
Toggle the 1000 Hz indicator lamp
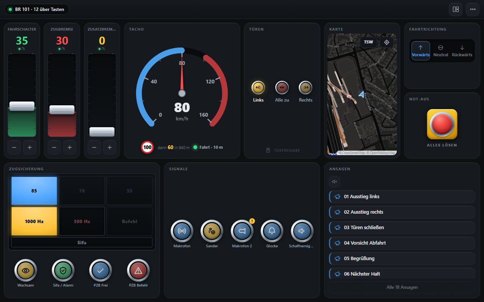click(x=34, y=221)
